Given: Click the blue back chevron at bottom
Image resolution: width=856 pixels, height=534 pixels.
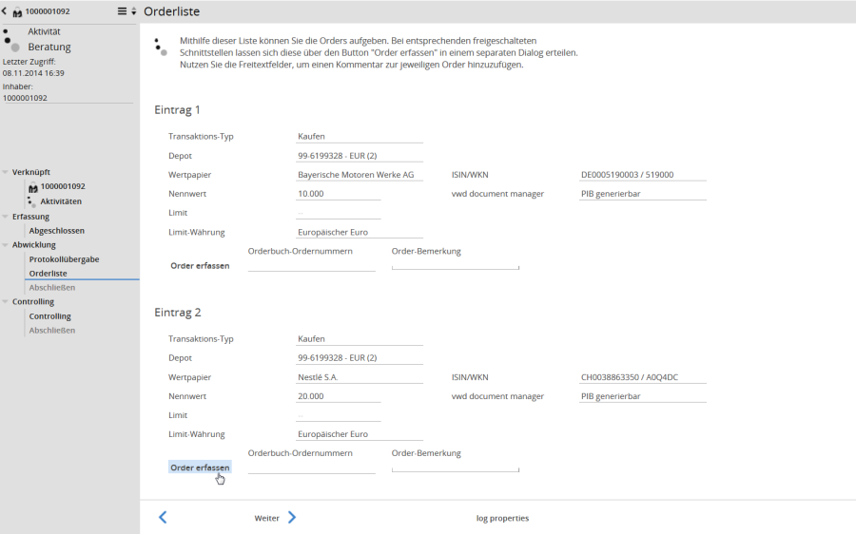Looking at the screenshot, I should [163, 518].
